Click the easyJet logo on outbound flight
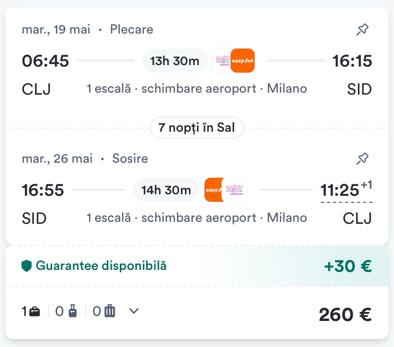This screenshot has height=347, width=394. tap(243, 61)
